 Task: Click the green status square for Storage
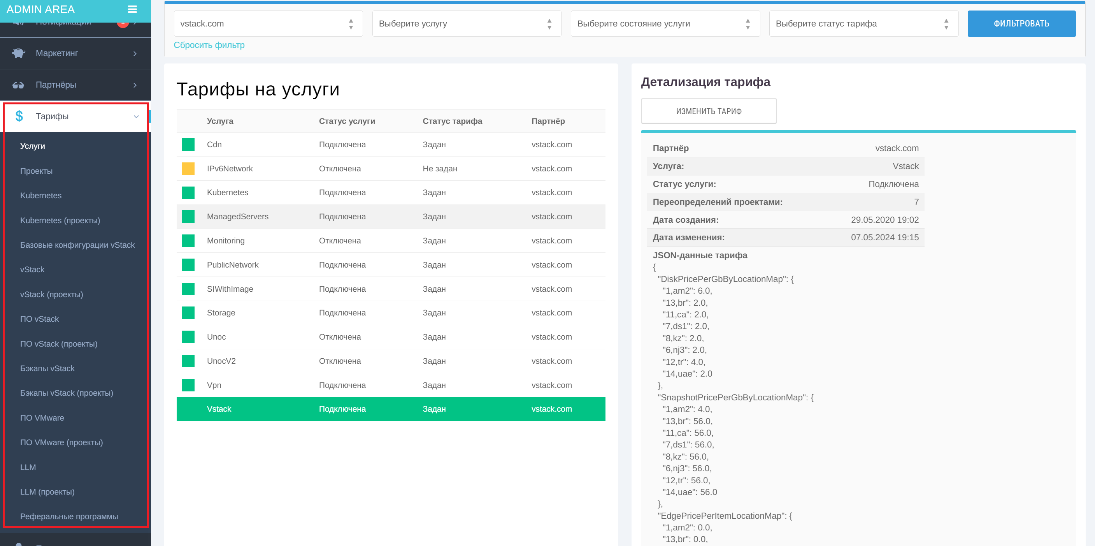(188, 313)
